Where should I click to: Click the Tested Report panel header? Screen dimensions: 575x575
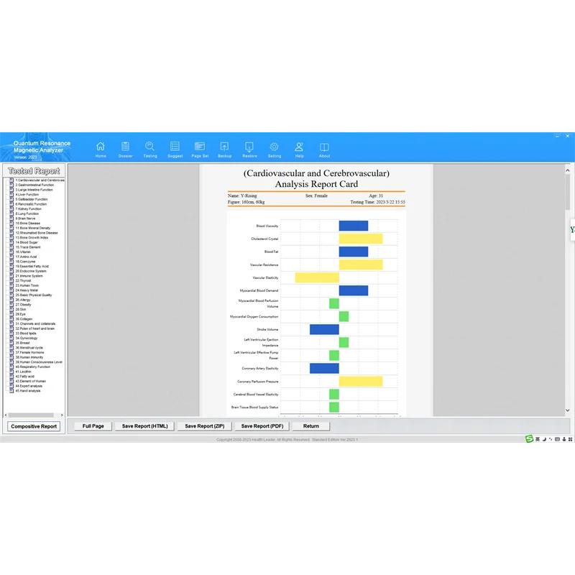(34, 171)
